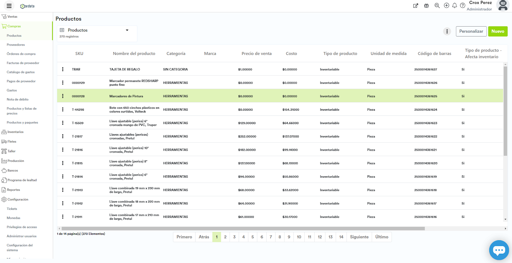This screenshot has width=512, height=263.
Task: Go to page 5 in pagination
Action: tap(252, 237)
